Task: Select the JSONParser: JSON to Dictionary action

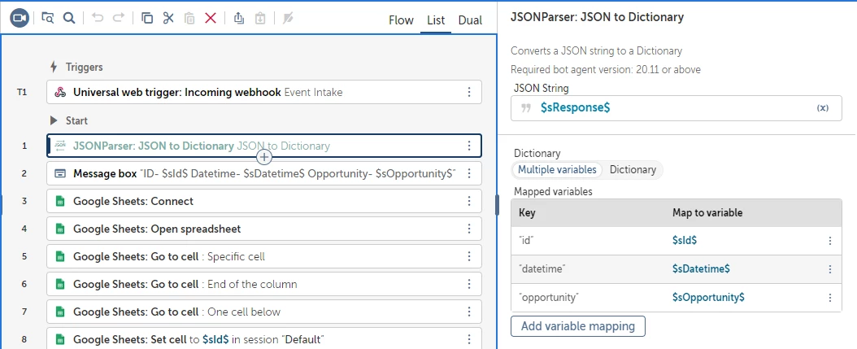Action: (264, 146)
